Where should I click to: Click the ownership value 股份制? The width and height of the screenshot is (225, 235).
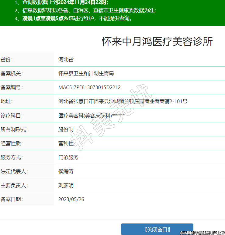tap(66, 129)
